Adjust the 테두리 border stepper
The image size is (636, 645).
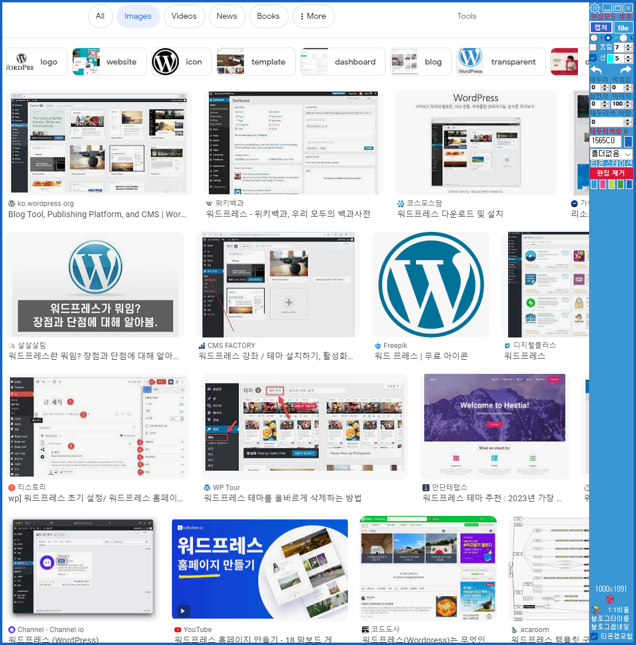coord(605,87)
